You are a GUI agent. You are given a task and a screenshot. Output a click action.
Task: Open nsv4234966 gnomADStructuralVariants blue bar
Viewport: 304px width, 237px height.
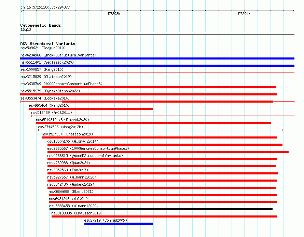pyautogui.click(x=157, y=58)
